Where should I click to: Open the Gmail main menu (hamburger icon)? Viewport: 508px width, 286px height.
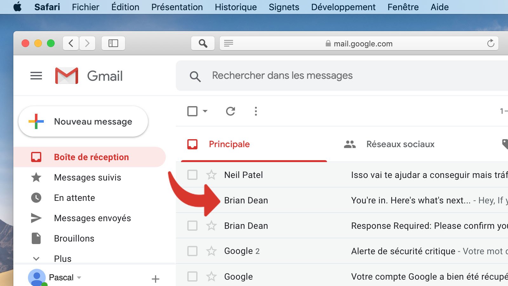point(36,76)
